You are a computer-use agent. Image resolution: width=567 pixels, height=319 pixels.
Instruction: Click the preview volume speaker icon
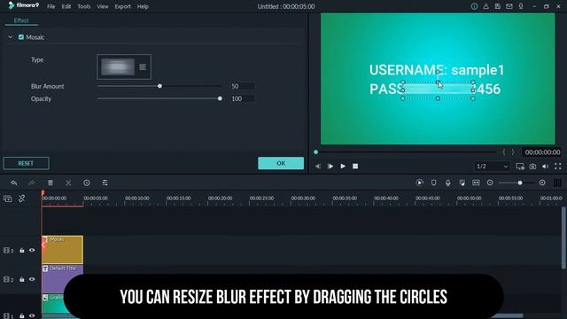click(546, 167)
